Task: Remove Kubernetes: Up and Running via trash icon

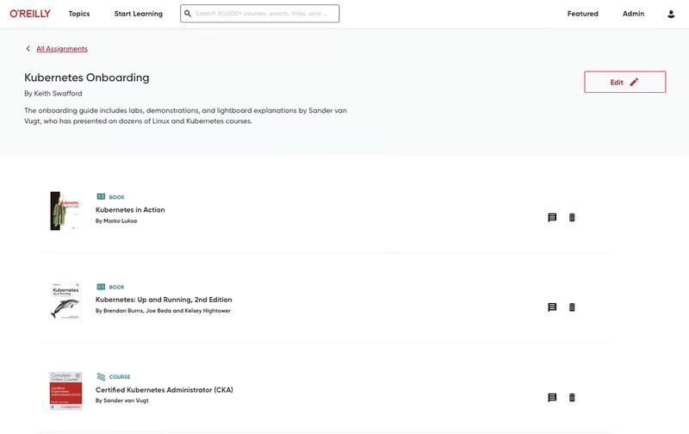Action: click(x=572, y=307)
